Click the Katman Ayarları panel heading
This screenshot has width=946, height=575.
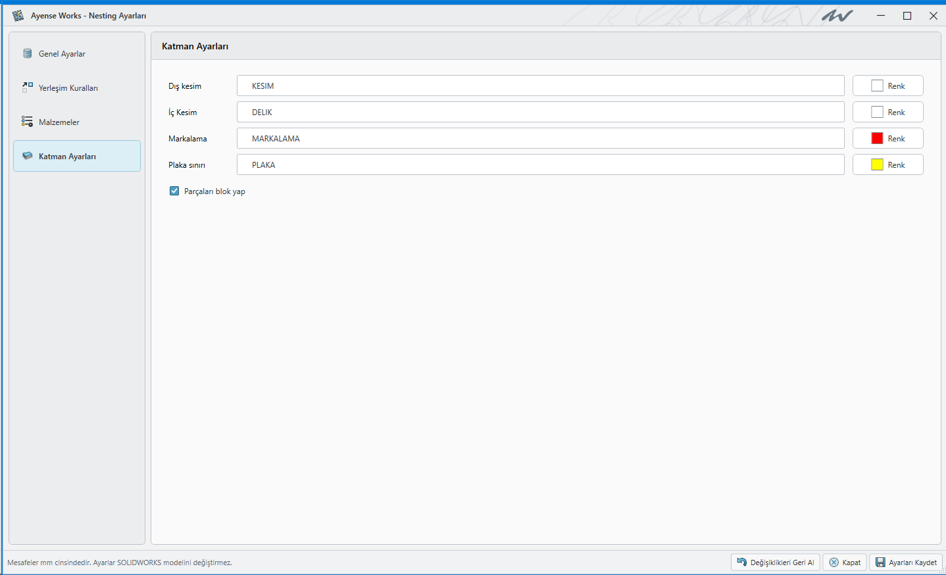pos(195,46)
